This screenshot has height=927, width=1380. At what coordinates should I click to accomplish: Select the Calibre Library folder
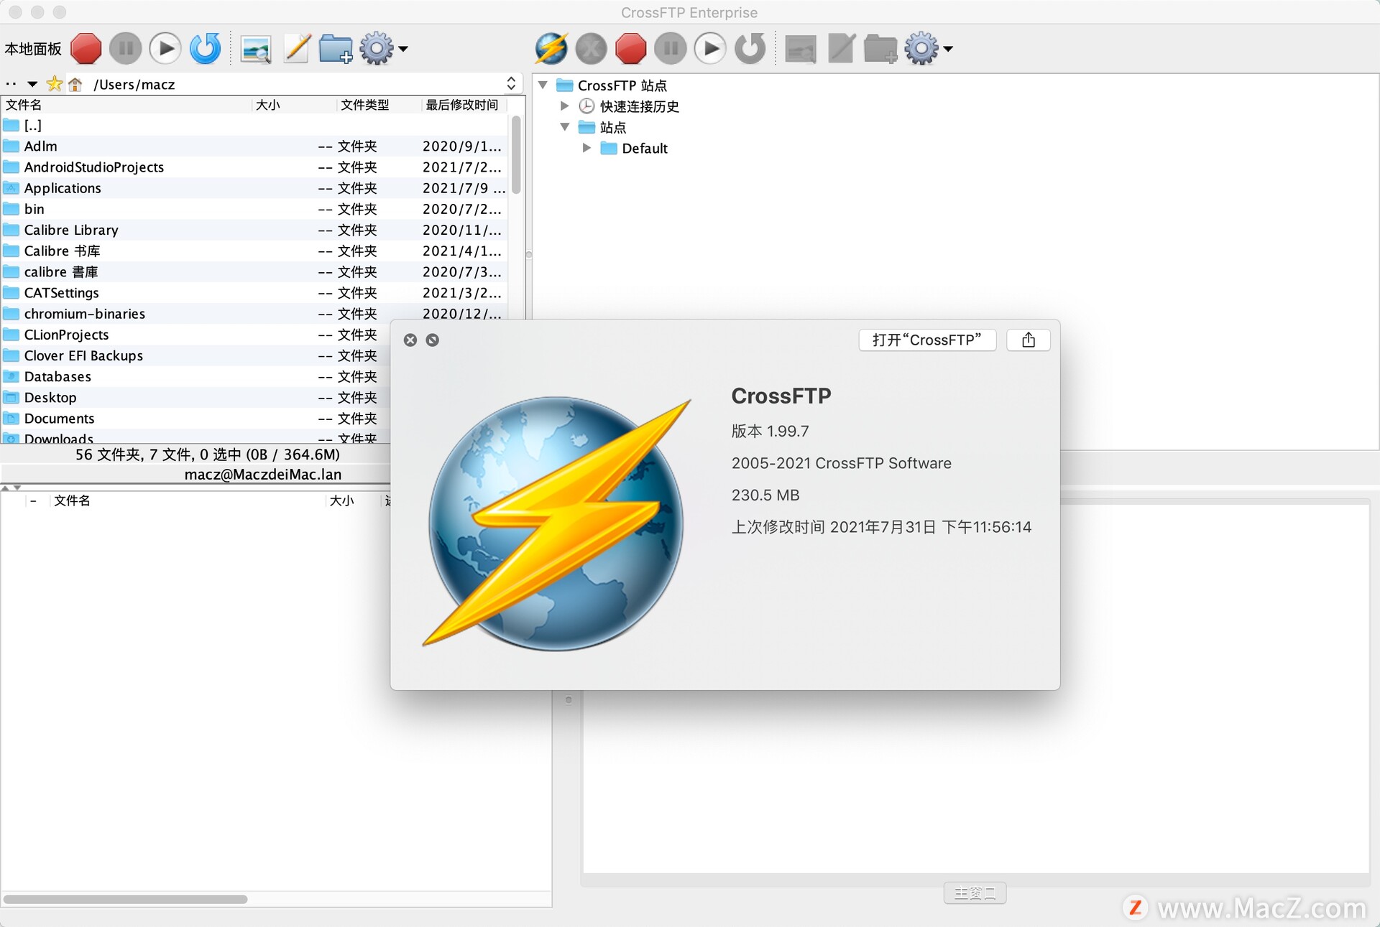(255, 230)
